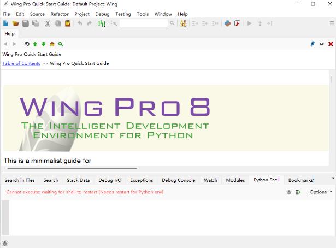Viewport: 336px width, 248px height.
Task: Undo the last edit with the arrow icon
Action: [x=80, y=23]
